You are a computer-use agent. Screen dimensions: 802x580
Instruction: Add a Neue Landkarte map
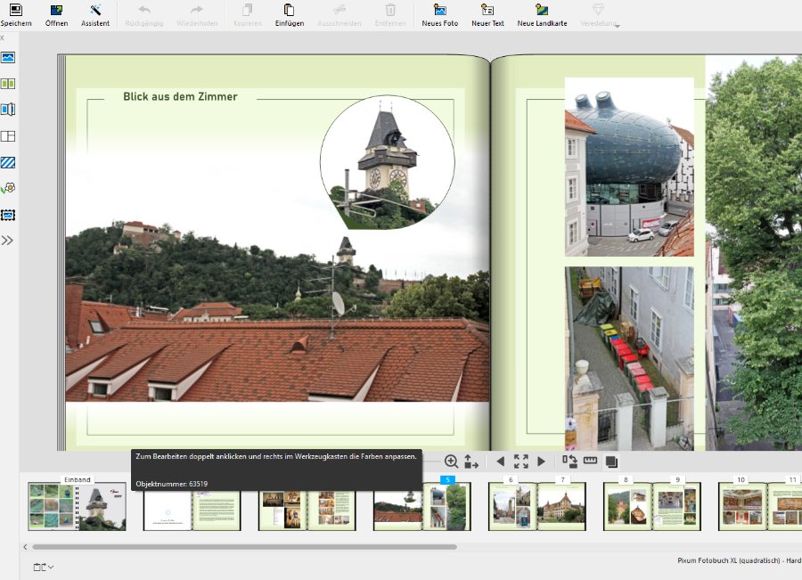coord(542,10)
